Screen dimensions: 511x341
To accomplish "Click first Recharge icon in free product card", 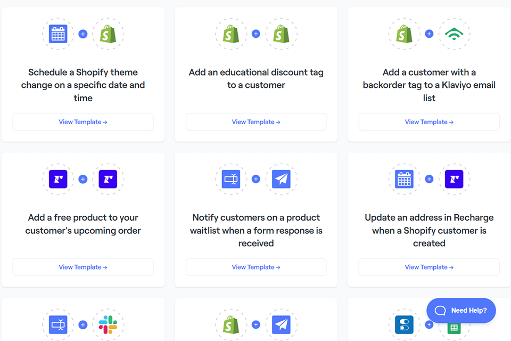I will point(58,179).
